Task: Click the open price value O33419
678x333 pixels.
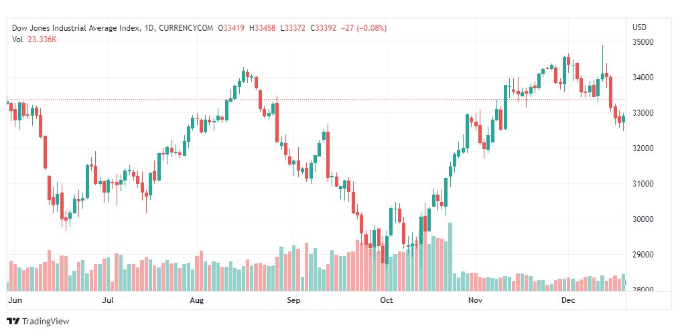Action: pyautogui.click(x=232, y=28)
